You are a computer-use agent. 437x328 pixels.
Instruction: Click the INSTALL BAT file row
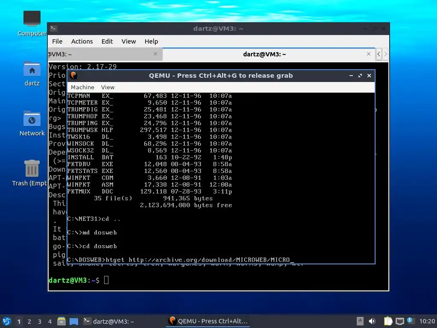[149, 157]
